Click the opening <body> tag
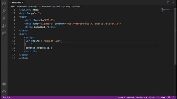177x99 pixels. click(x=23, y=34)
